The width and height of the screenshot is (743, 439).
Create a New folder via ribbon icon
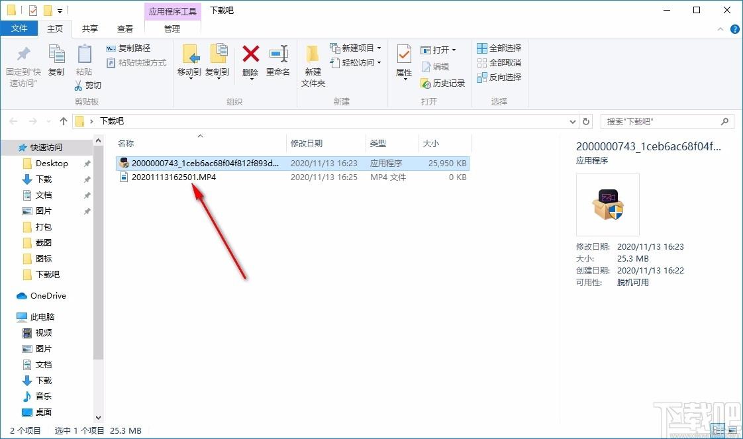coord(313,54)
